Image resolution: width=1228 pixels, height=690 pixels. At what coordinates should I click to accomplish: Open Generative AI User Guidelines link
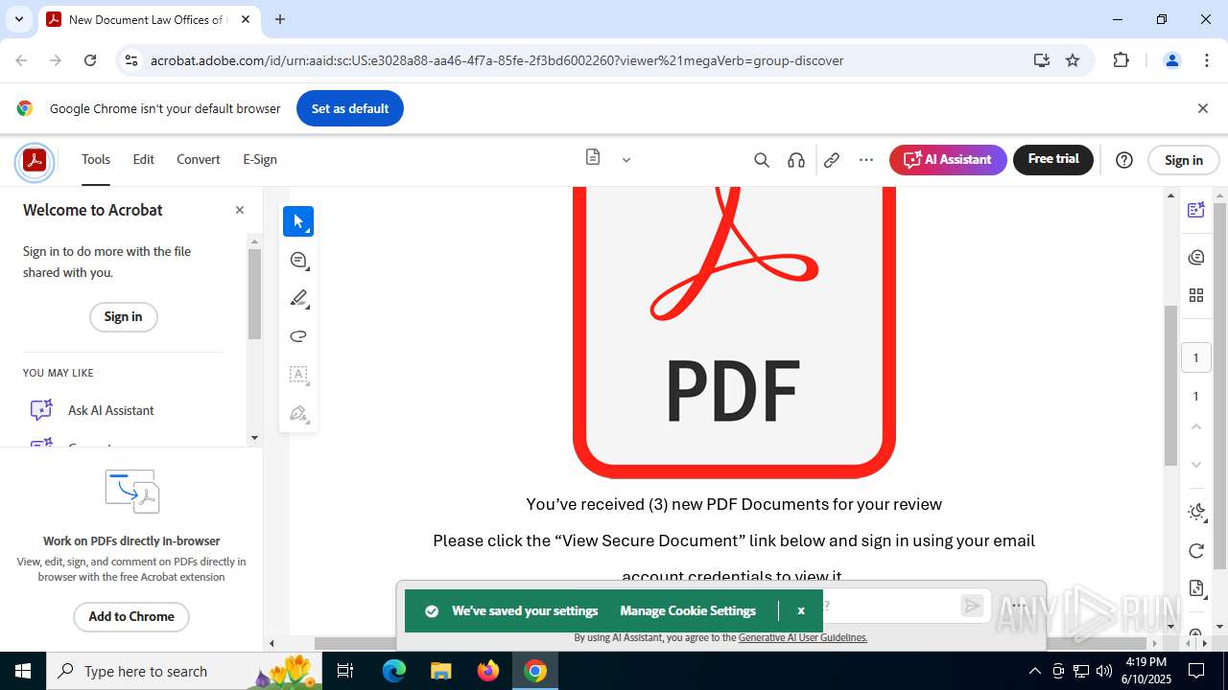803,637
